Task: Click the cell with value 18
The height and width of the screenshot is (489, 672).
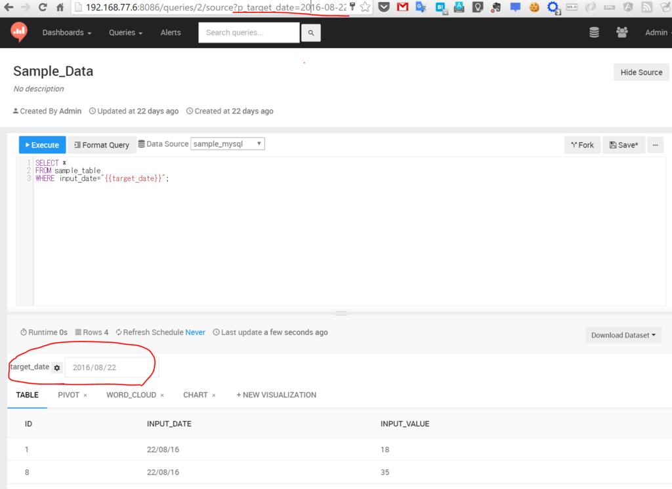Action: [385, 450]
